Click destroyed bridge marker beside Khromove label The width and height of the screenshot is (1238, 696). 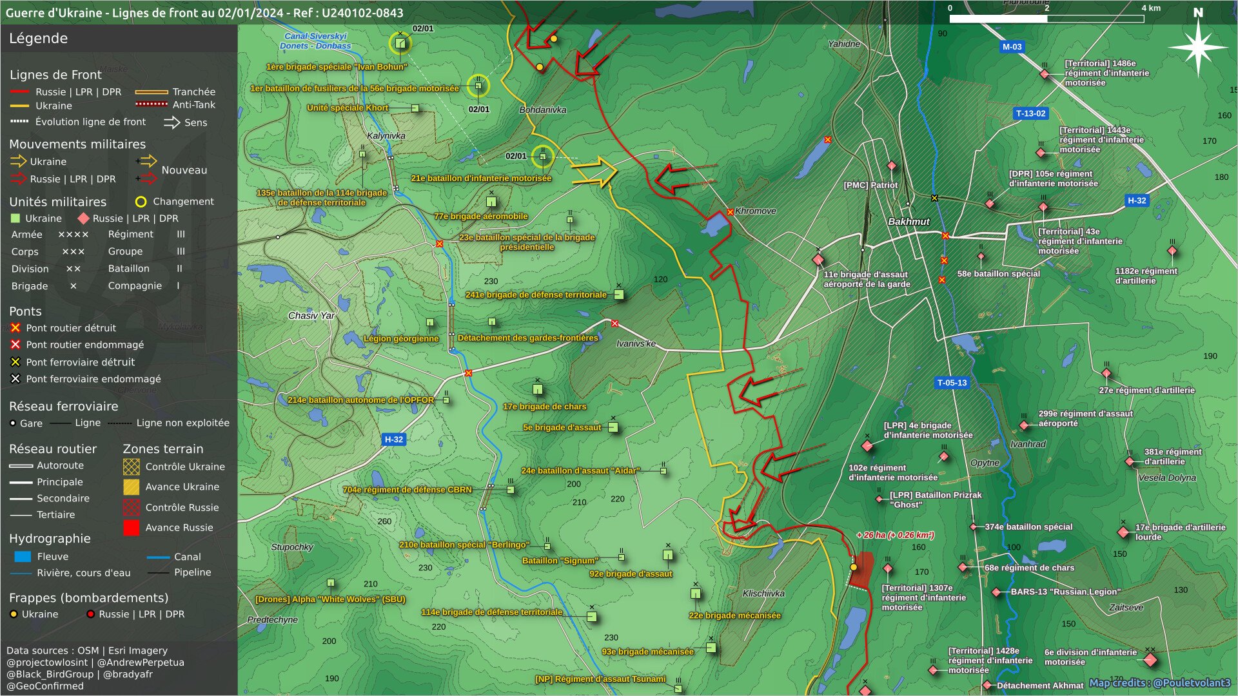730,211
